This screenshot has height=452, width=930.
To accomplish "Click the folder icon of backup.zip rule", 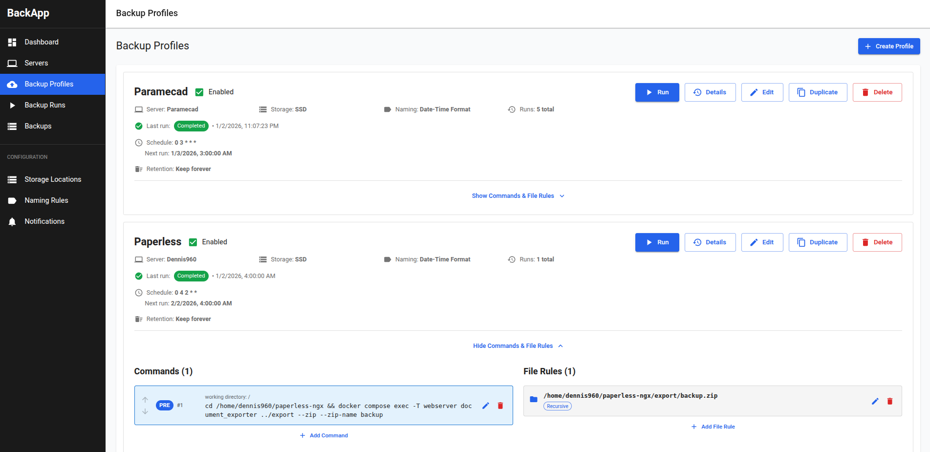I will click(534, 400).
